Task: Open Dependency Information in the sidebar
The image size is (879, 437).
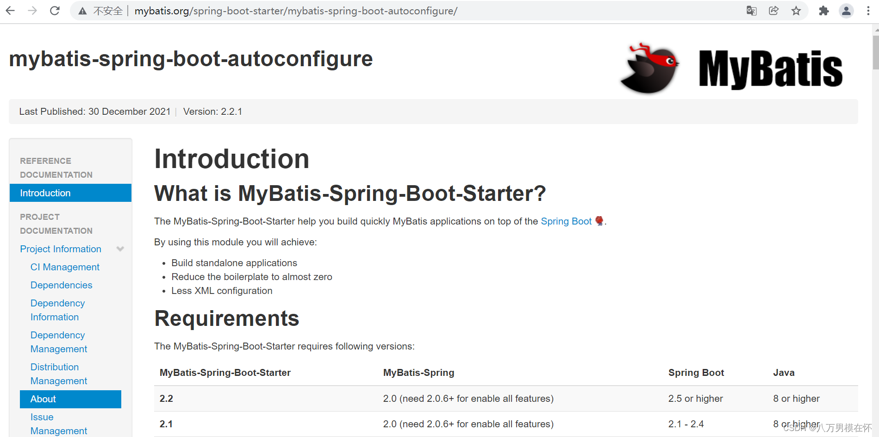Action: (x=57, y=310)
